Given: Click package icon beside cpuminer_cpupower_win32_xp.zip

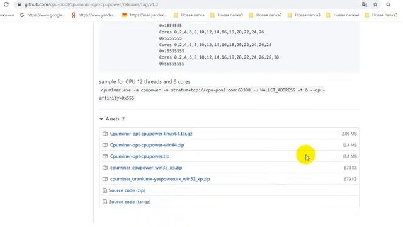Looking at the screenshot, I should (x=105, y=168).
